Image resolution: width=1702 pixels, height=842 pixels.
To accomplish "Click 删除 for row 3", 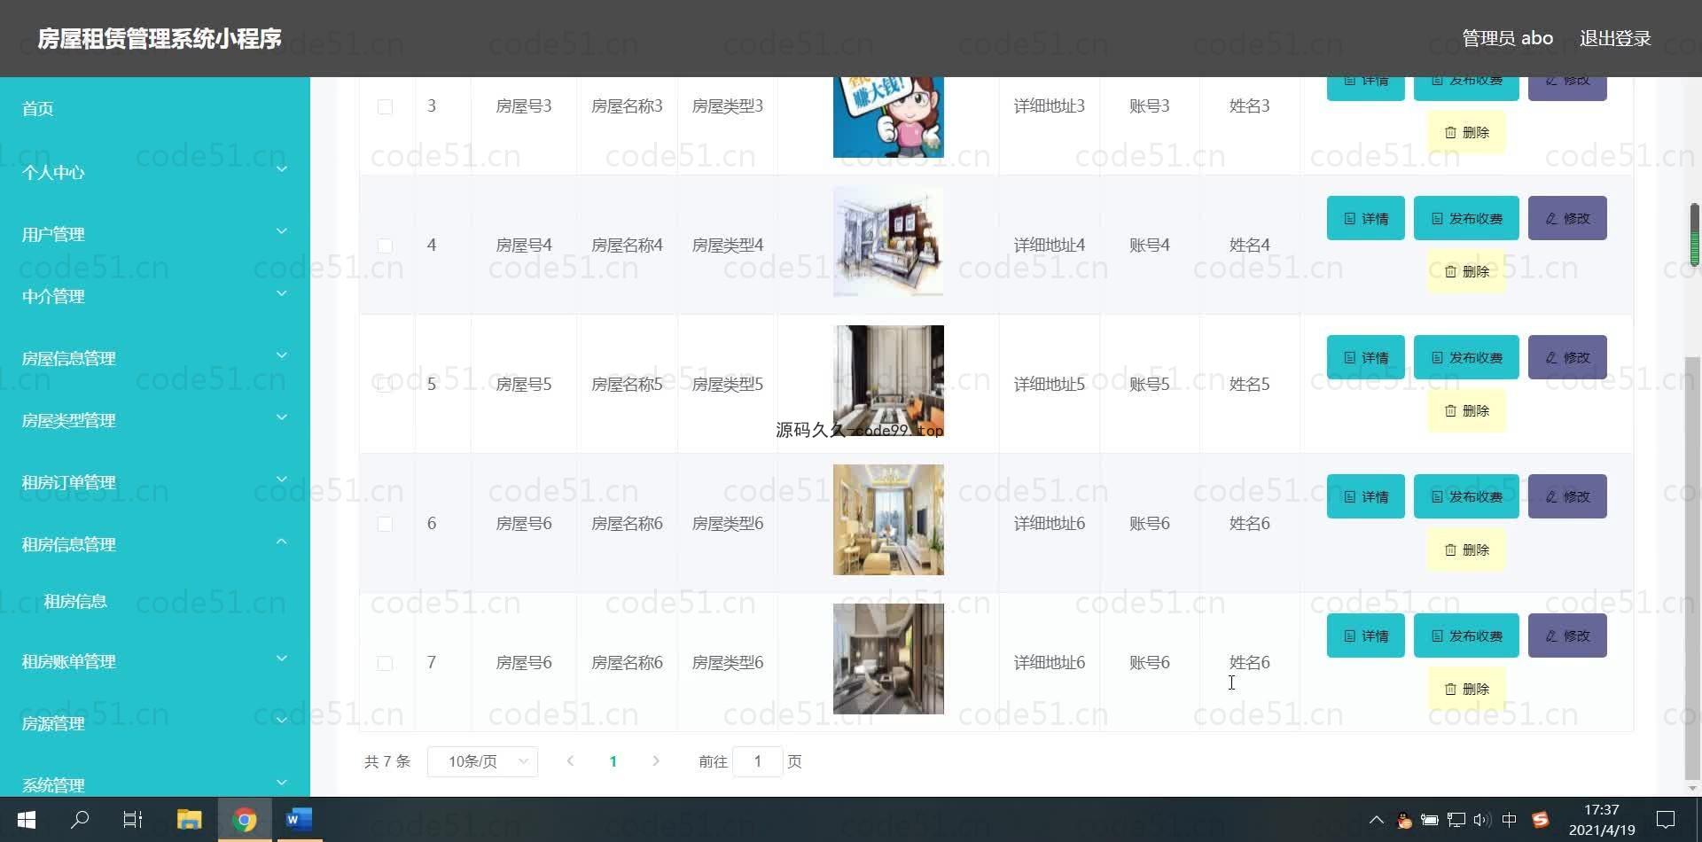I will click(x=1466, y=132).
